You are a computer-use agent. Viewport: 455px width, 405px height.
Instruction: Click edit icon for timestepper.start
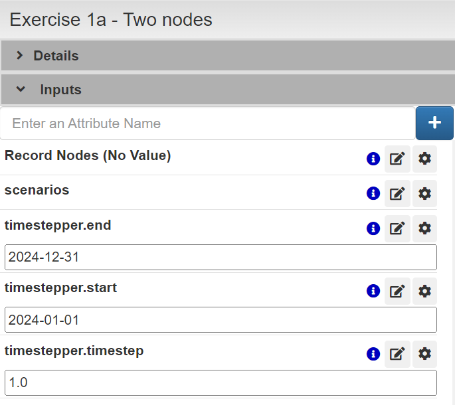[x=397, y=291]
